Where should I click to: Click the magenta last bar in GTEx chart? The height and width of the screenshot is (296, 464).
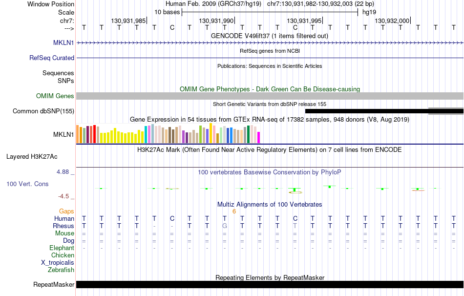pos(258,138)
